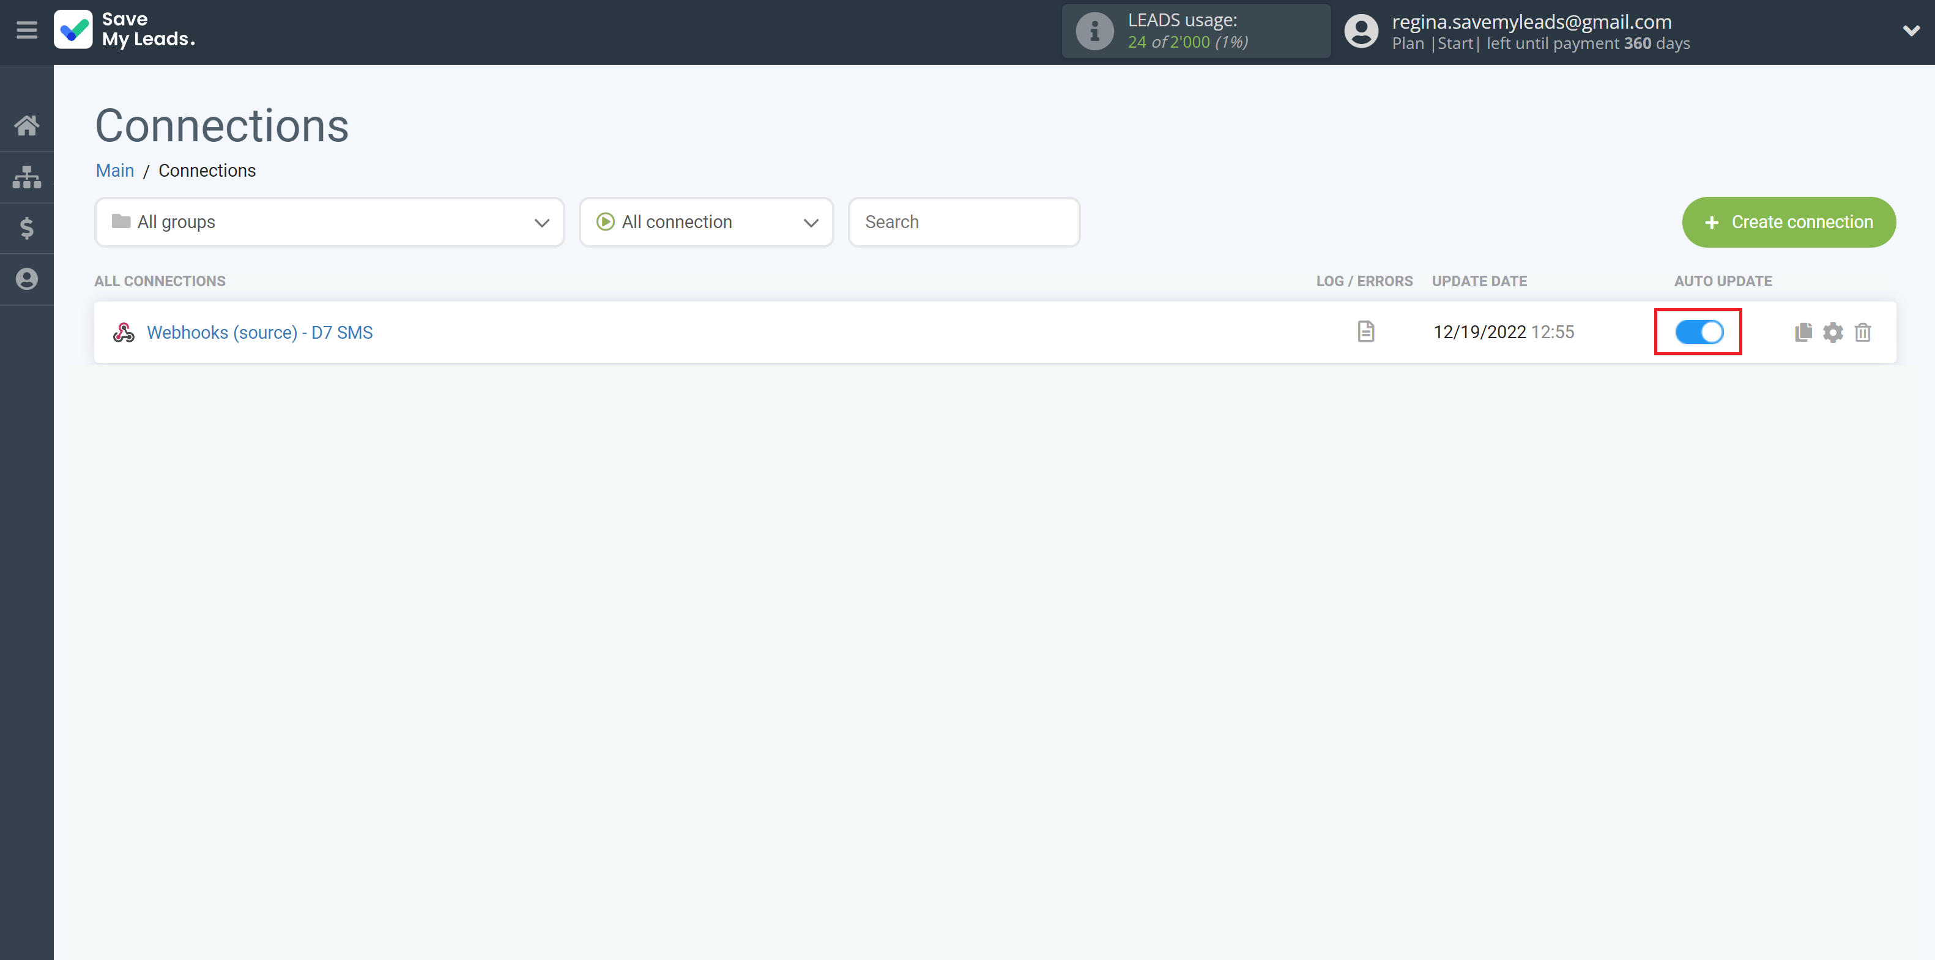Open the log document icon for Webhooks connection
The height and width of the screenshot is (960, 1935).
[x=1365, y=332]
